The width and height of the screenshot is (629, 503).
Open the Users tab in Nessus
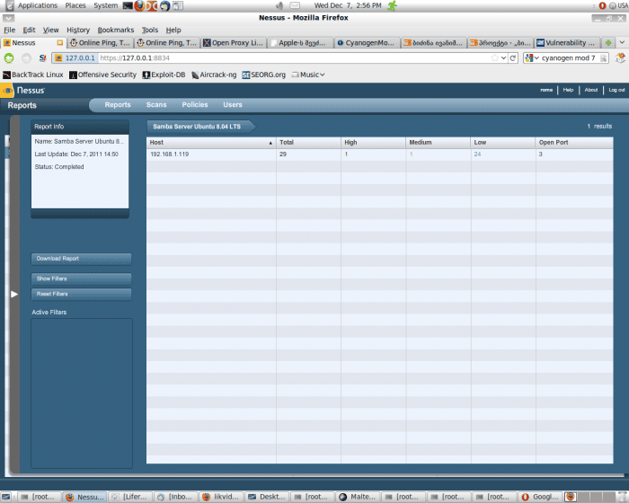(x=232, y=105)
